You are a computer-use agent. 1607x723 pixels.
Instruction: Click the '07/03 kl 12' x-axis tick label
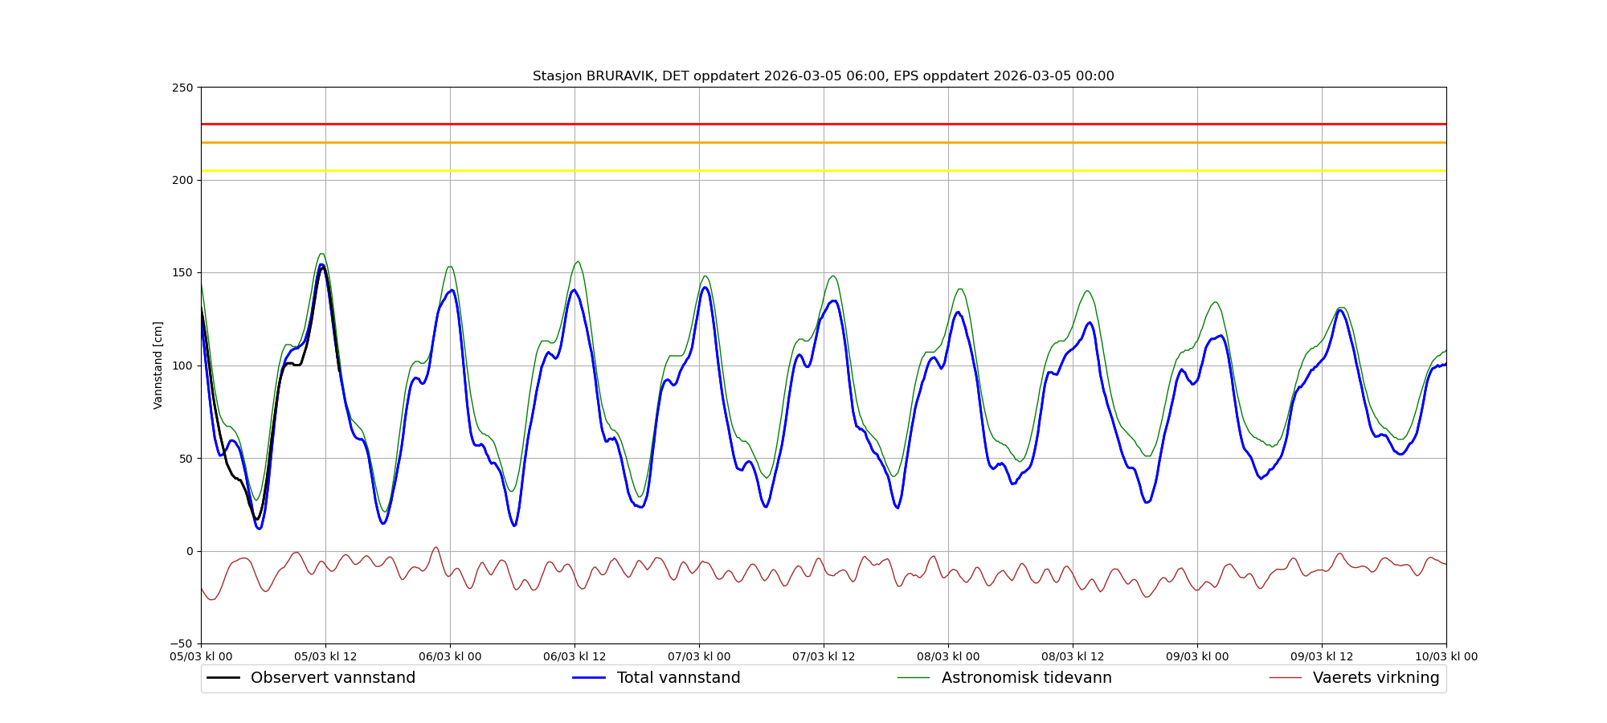coord(824,657)
